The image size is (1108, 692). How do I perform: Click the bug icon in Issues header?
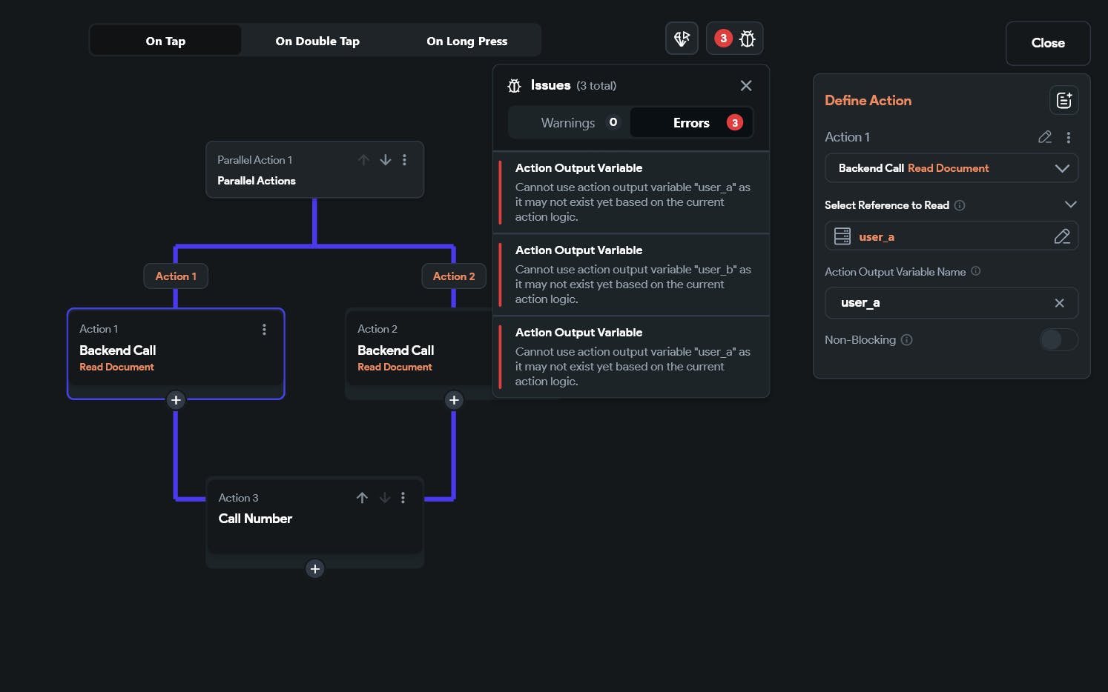click(514, 86)
